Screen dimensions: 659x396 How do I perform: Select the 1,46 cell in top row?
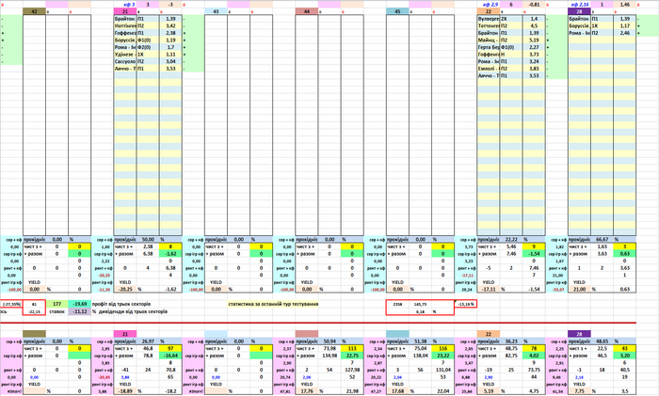(x=624, y=4)
